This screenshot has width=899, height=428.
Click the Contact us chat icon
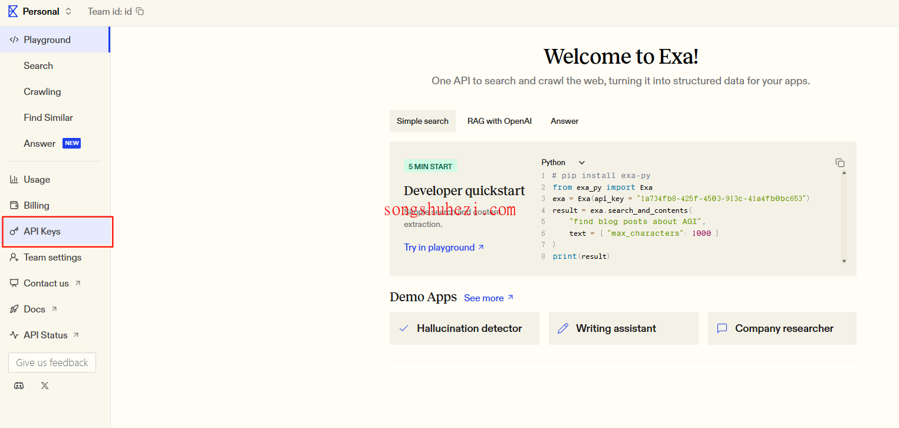(x=14, y=283)
